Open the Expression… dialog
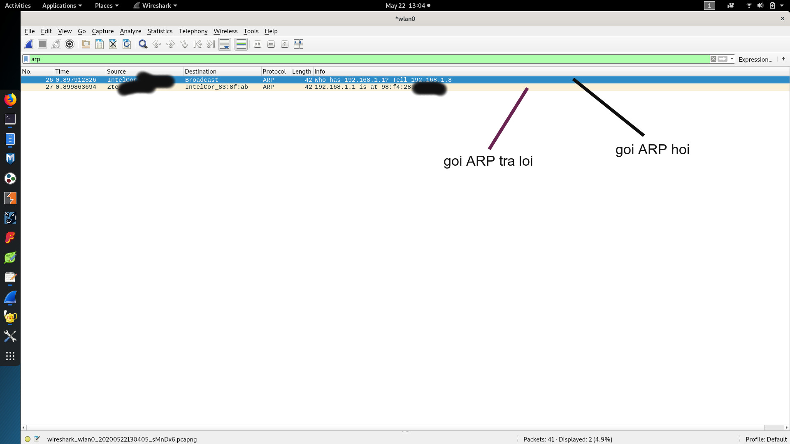Screen dimensions: 790x444 [755, 59]
